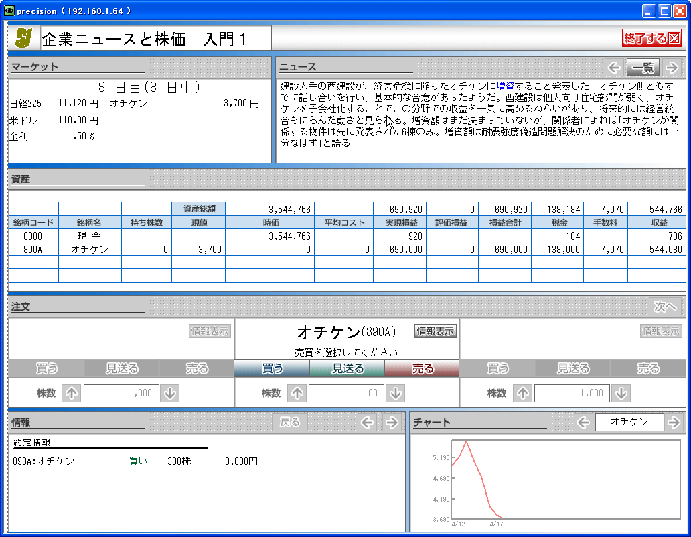Click the 138,000 tax cell
The image size is (691, 537).
point(558,250)
